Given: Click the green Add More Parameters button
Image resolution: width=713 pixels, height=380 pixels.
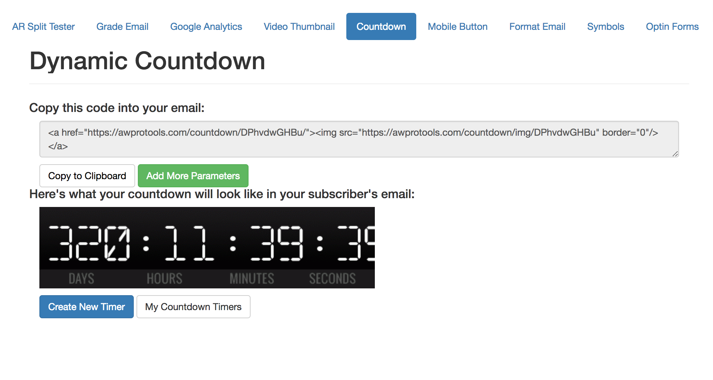Looking at the screenshot, I should point(193,176).
